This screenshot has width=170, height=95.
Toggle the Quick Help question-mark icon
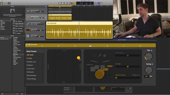click(x=4, y=3)
